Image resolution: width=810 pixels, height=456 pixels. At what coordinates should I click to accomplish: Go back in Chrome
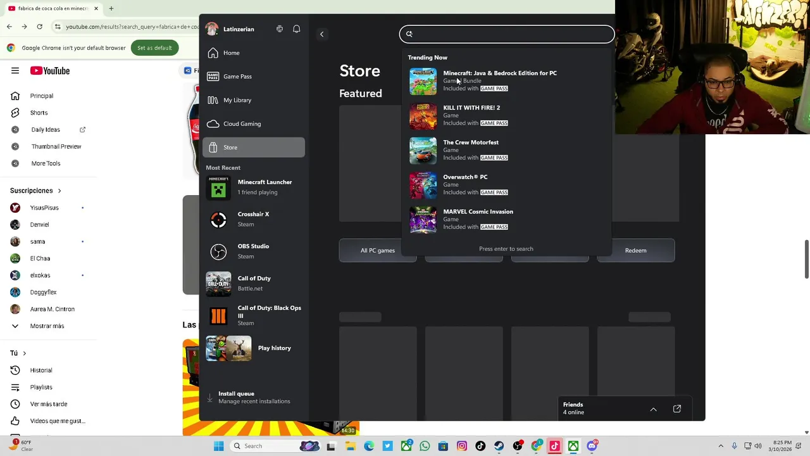(x=9, y=27)
